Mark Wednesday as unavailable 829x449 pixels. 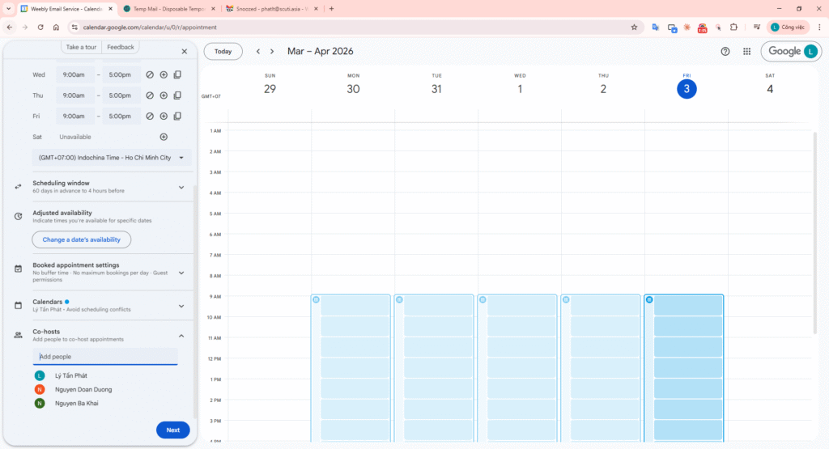[x=150, y=74]
